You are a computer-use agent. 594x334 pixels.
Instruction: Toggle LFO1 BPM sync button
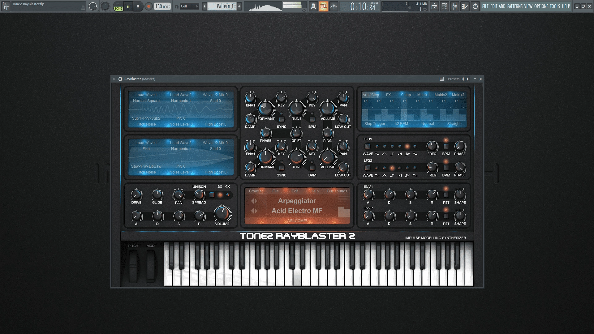[446, 146]
